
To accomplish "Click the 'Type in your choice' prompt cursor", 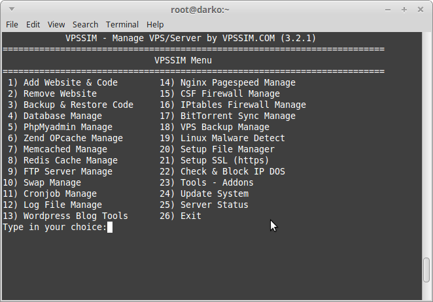I will (x=110, y=227).
